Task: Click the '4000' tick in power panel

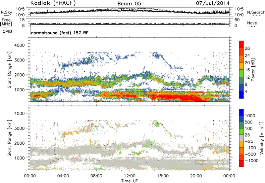Action: click(20, 45)
